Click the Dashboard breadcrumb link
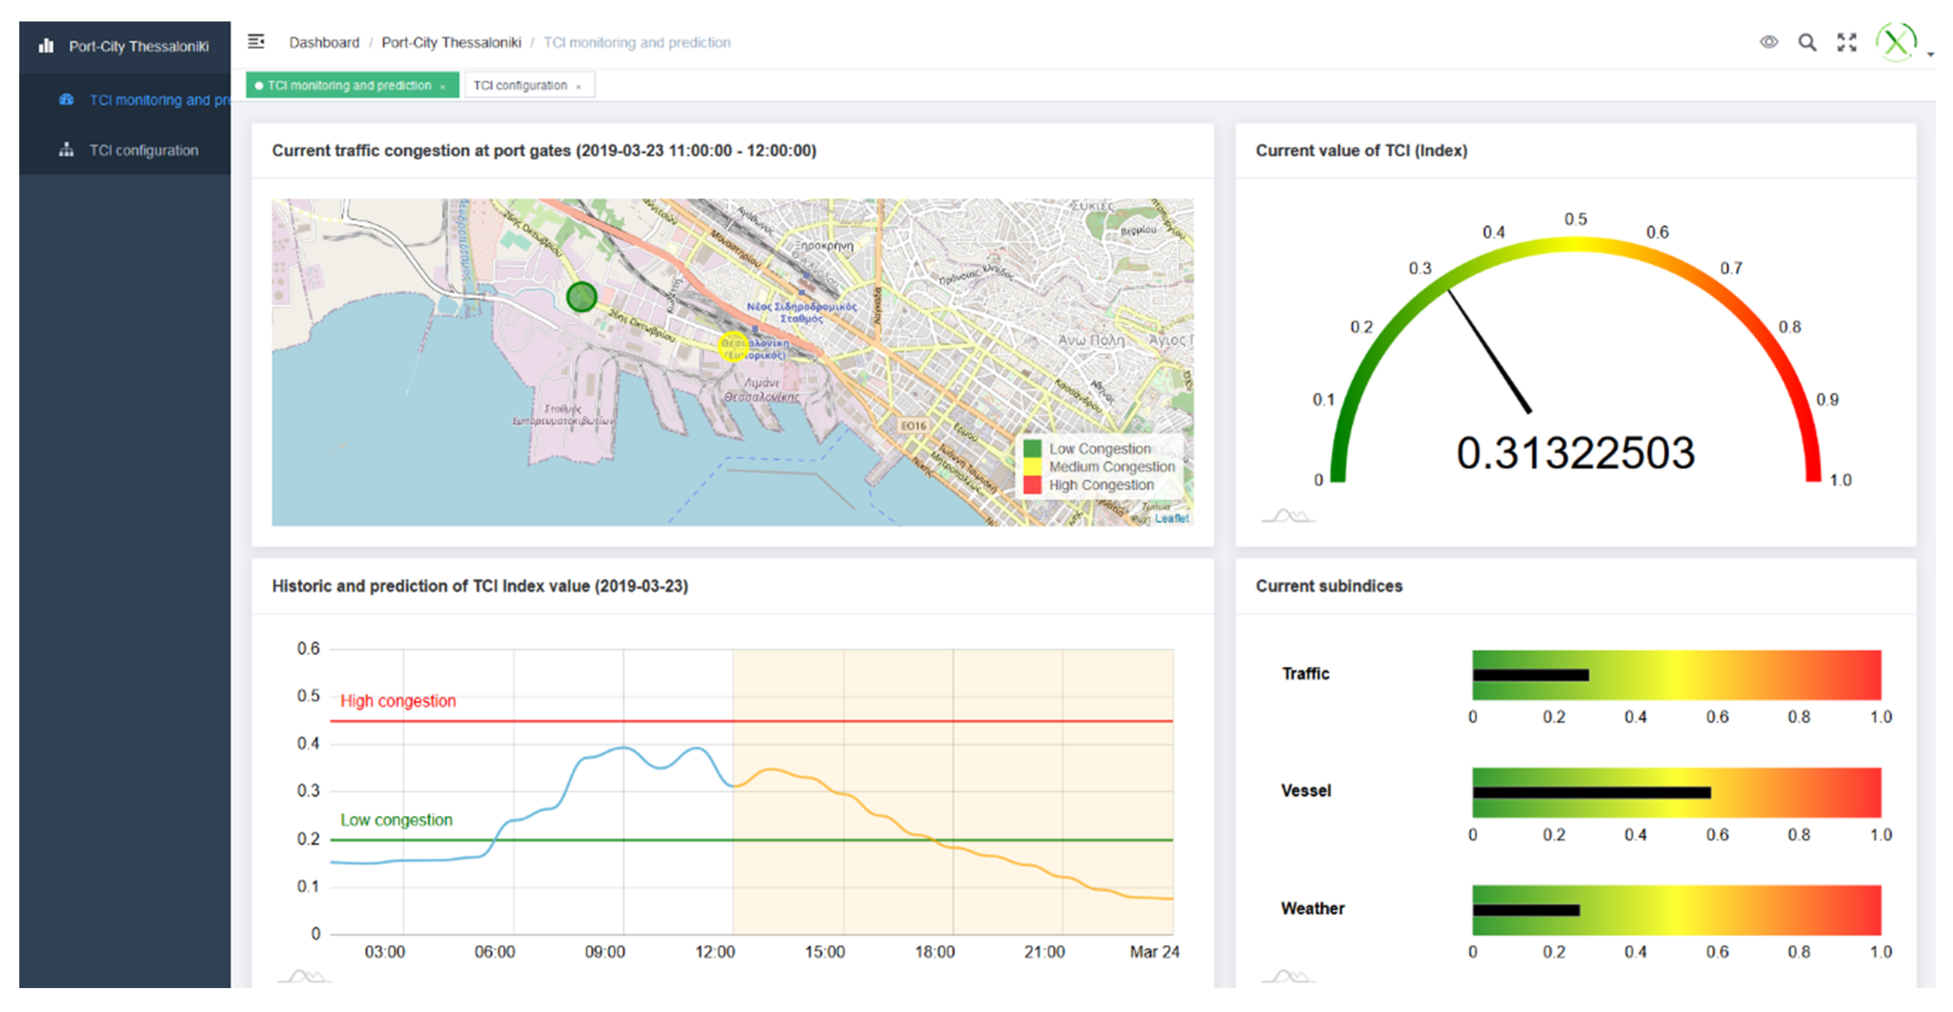 (324, 43)
